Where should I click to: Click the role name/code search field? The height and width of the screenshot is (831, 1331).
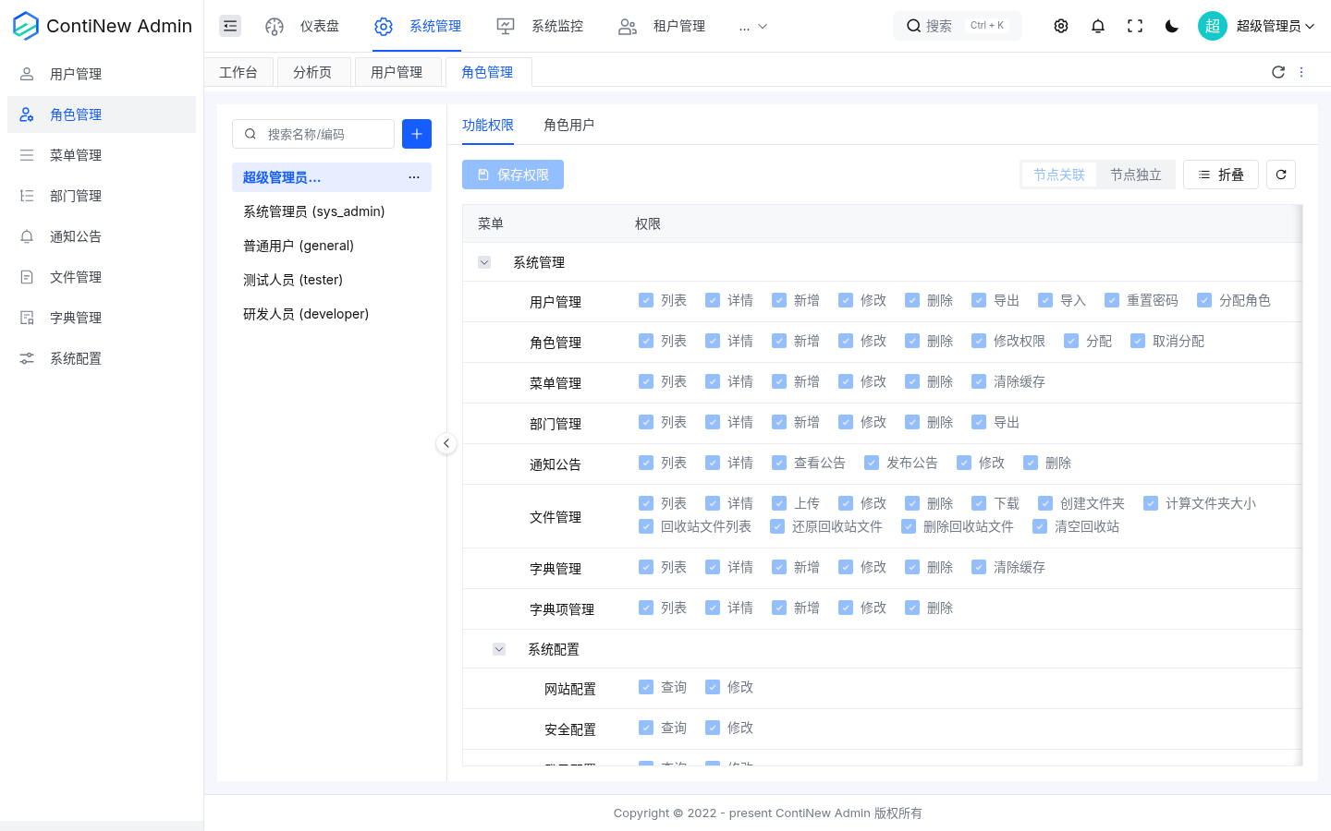pos(313,134)
